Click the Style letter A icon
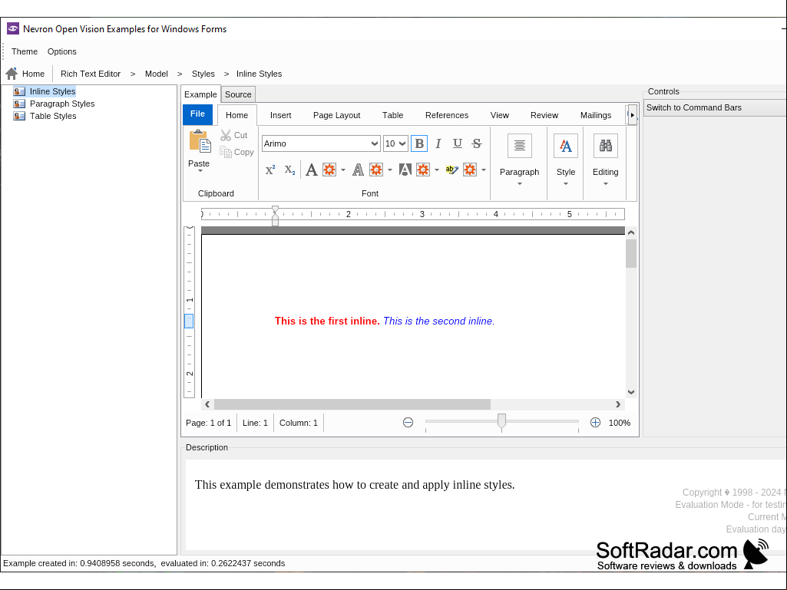787x590 pixels. (566, 146)
